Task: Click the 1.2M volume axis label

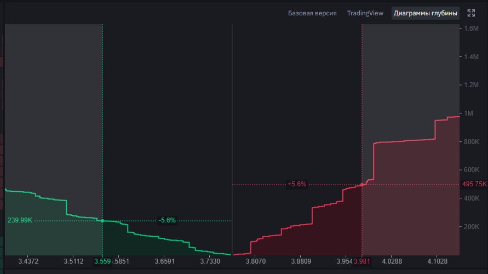Action: pyautogui.click(x=471, y=85)
